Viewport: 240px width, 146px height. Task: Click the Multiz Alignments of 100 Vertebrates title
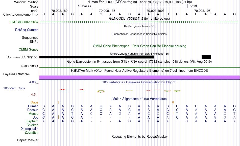click(139, 99)
